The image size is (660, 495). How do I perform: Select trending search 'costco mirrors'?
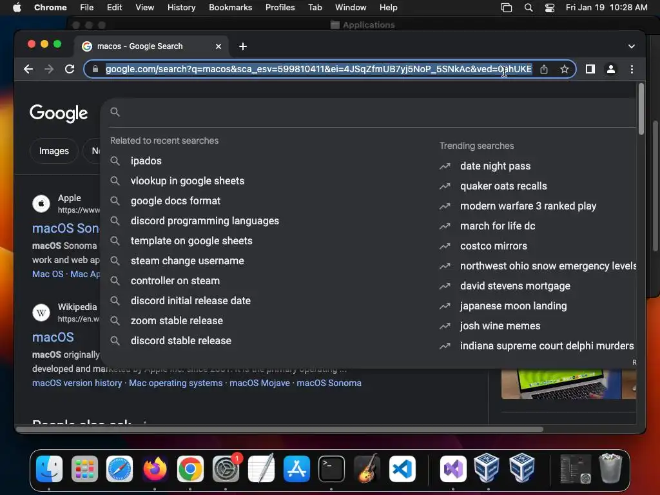[493, 246]
